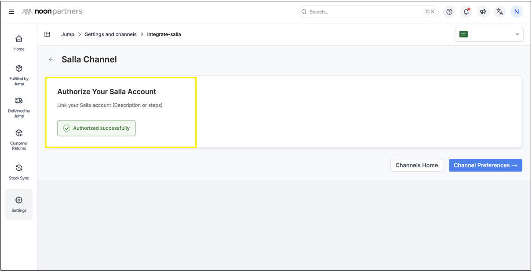The image size is (532, 271).
Task: Click the noon partners logo
Action: [x=52, y=12]
